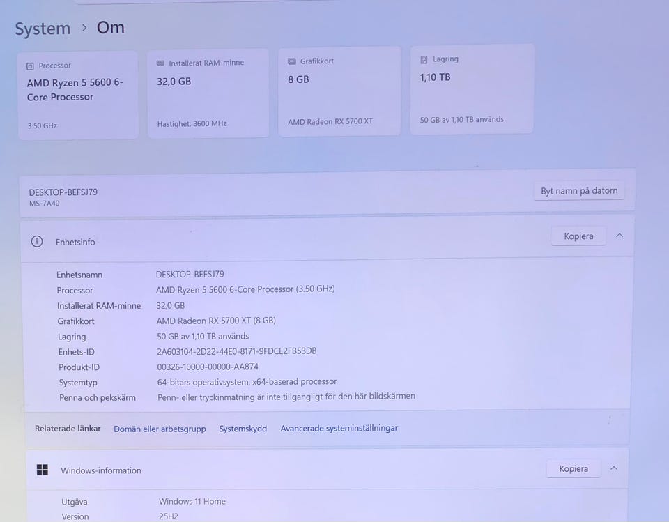This screenshot has width=669, height=522.
Task: Select the Penna och pekskärm value text
Action: point(286,397)
